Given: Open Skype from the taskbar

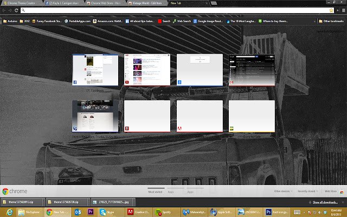Looking at the screenshot, I should click(111, 212).
